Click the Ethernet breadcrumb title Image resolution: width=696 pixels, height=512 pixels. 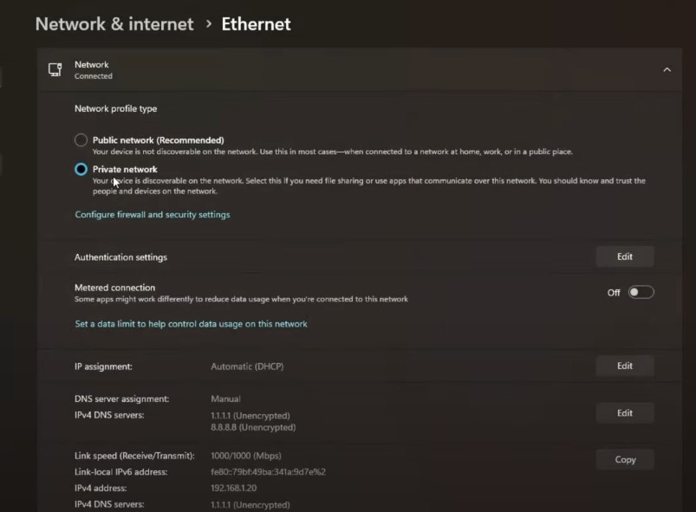coord(256,24)
